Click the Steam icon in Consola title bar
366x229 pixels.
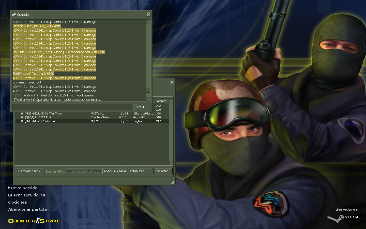tap(14, 15)
